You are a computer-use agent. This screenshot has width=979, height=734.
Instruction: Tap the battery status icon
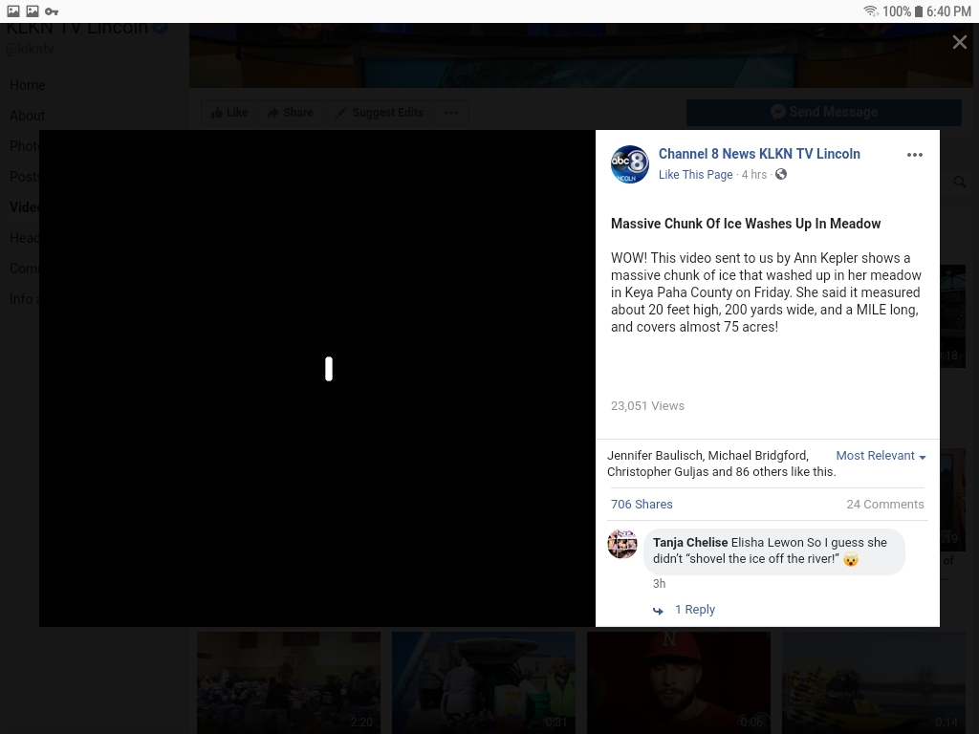[919, 11]
